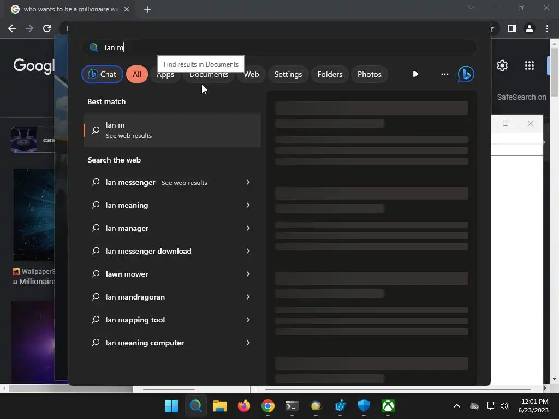
Task: Select 'lawn mower' suggestion text
Action: (127, 274)
